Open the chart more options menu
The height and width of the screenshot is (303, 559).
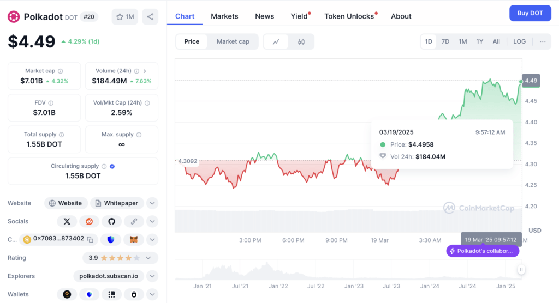(543, 41)
